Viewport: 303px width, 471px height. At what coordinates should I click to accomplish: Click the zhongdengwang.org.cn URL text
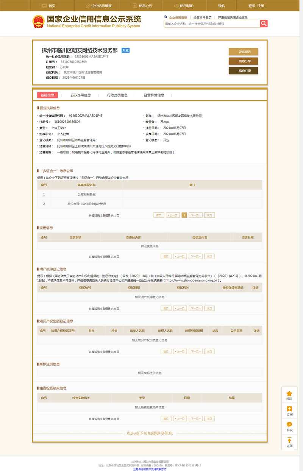pos(192,281)
